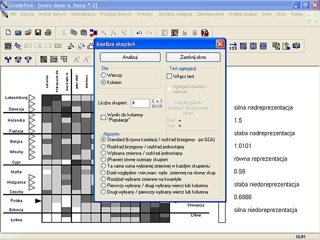The height and width of the screenshot is (240, 320).
Task: Click the Paste clipboard icon
Action: click(83, 32)
